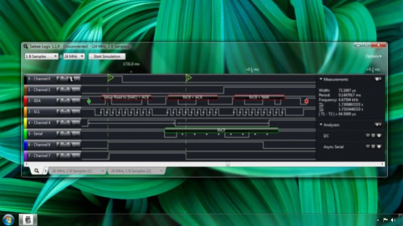This screenshot has width=403, height=226.
Task: Click the |T1 - T2| measurement line
Action: click(337, 114)
